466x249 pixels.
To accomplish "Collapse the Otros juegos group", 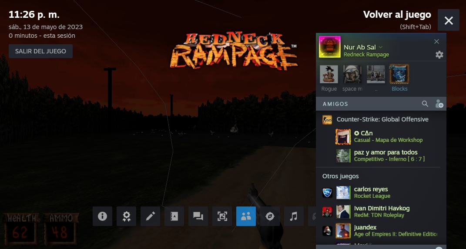I will tap(341, 176).
